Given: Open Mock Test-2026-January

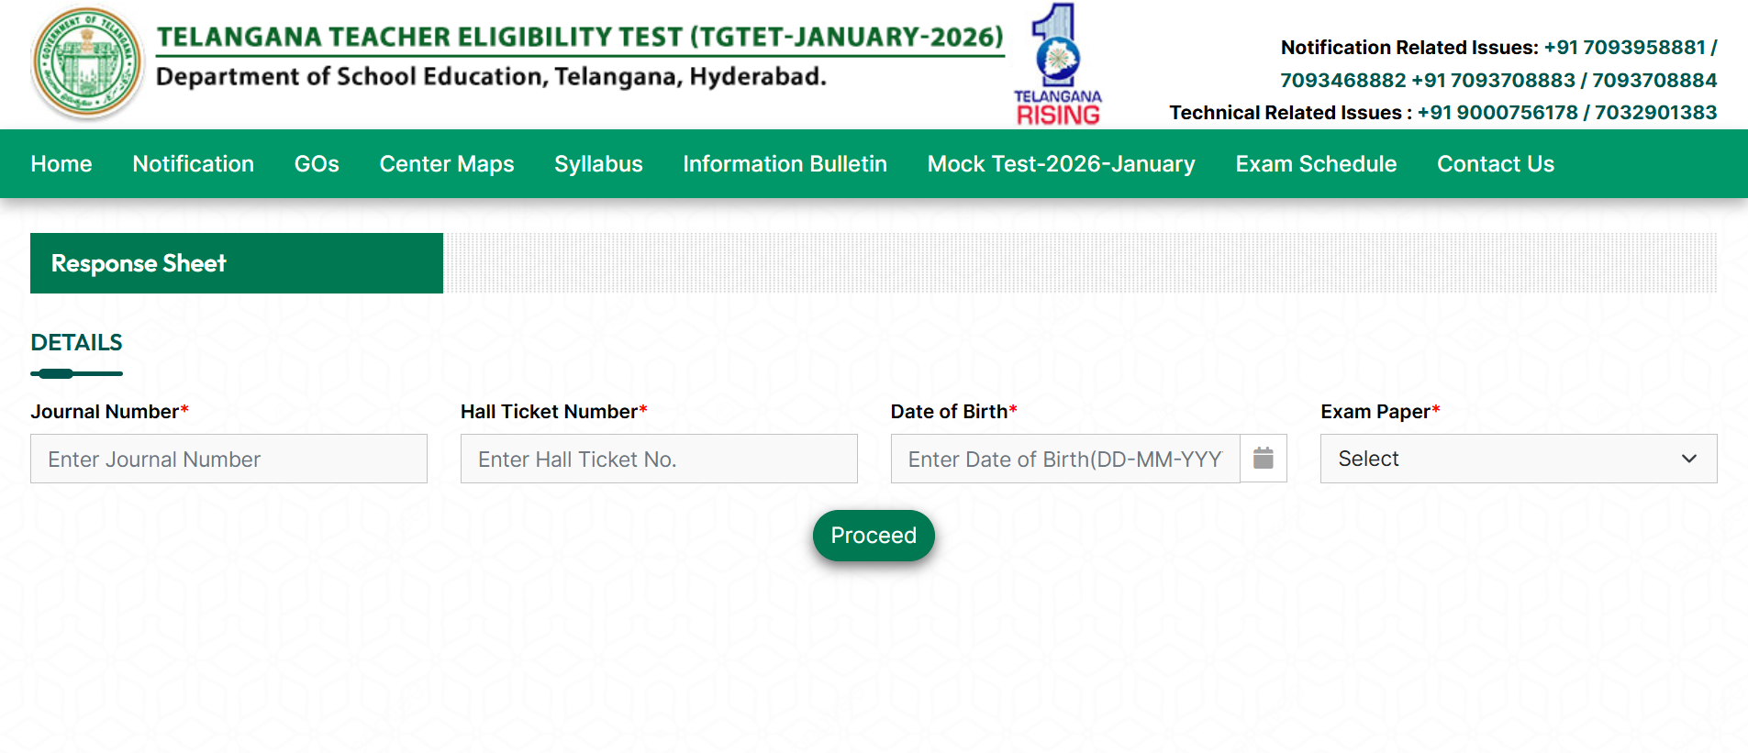Looking at the screenshot, I should pos(1061,164).
